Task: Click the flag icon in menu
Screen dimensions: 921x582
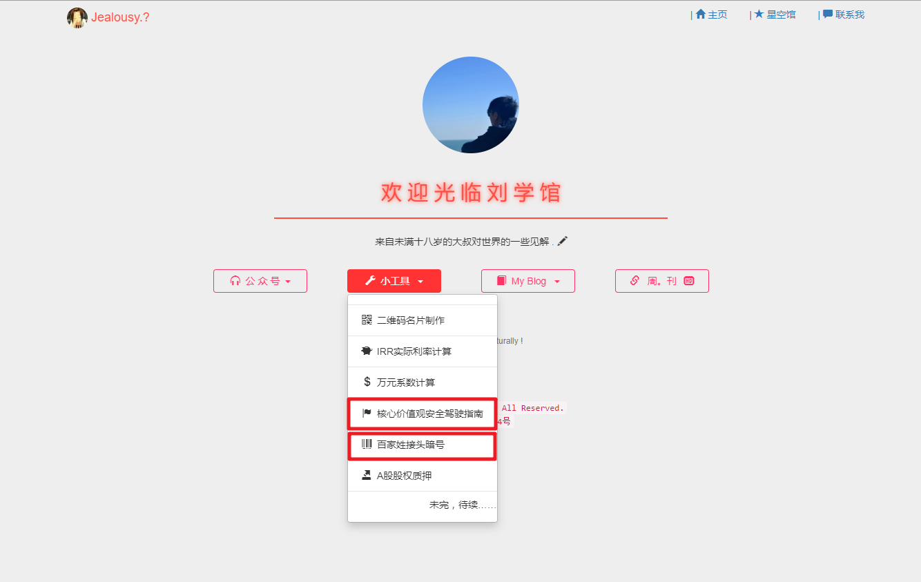Action: coord(367,414)
